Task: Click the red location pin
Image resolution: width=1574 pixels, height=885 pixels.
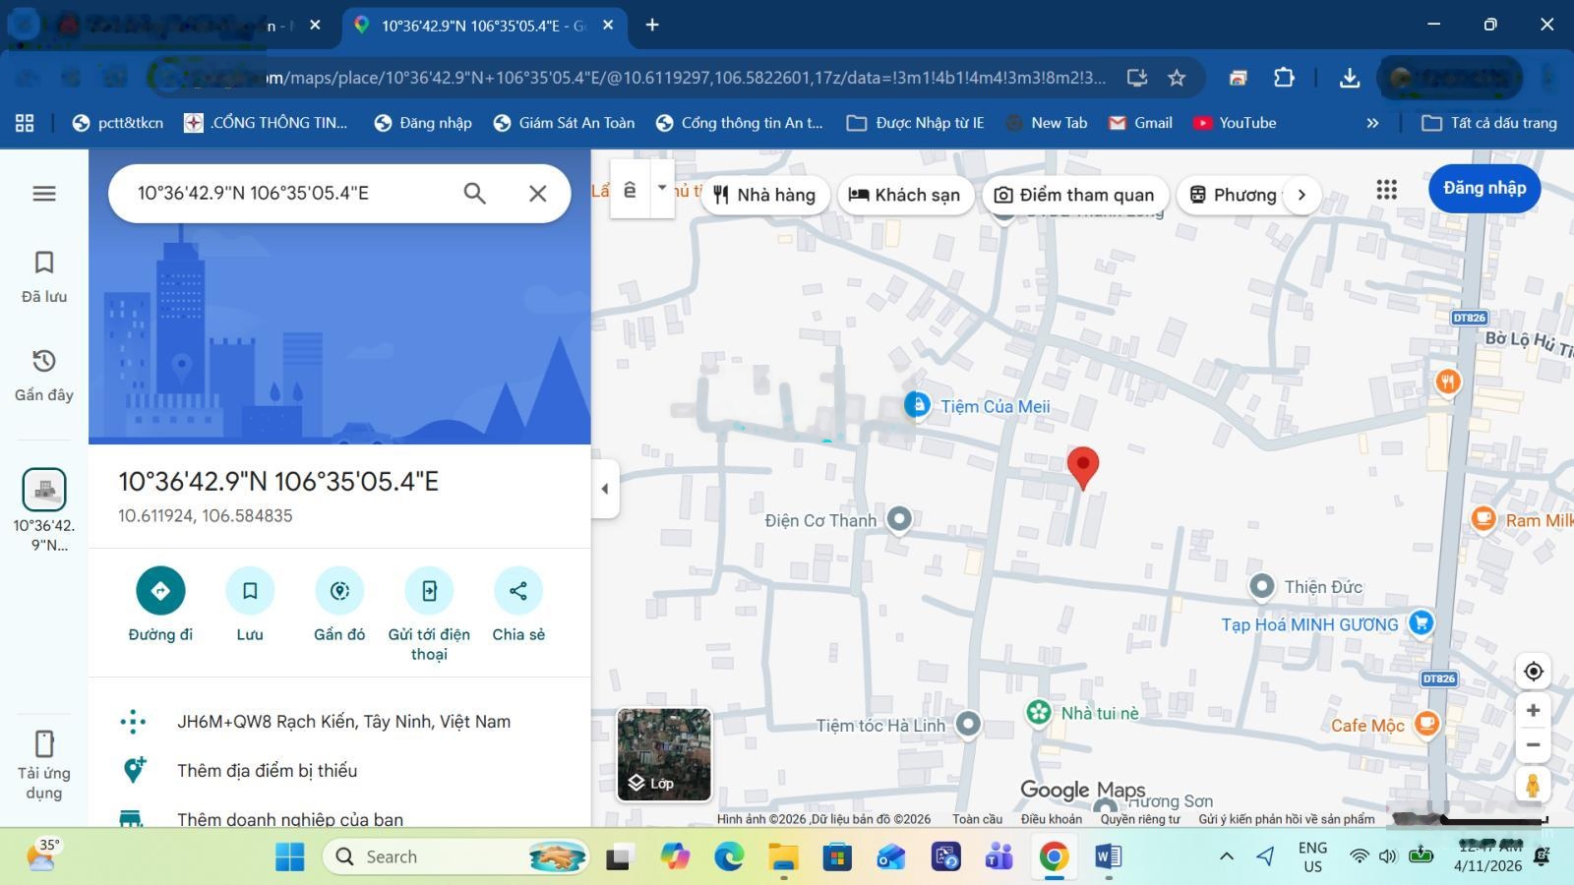Action: (1083, 467)
